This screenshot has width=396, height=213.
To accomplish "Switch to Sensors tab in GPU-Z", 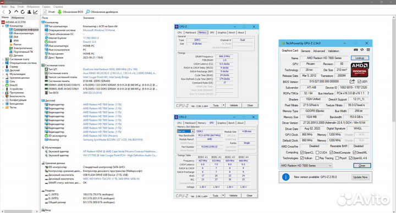I will coord(306,51).
